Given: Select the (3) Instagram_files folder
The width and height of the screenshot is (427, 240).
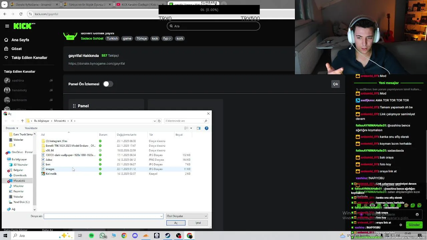Looking at the screenshot, I should click(x=56, y=141).
